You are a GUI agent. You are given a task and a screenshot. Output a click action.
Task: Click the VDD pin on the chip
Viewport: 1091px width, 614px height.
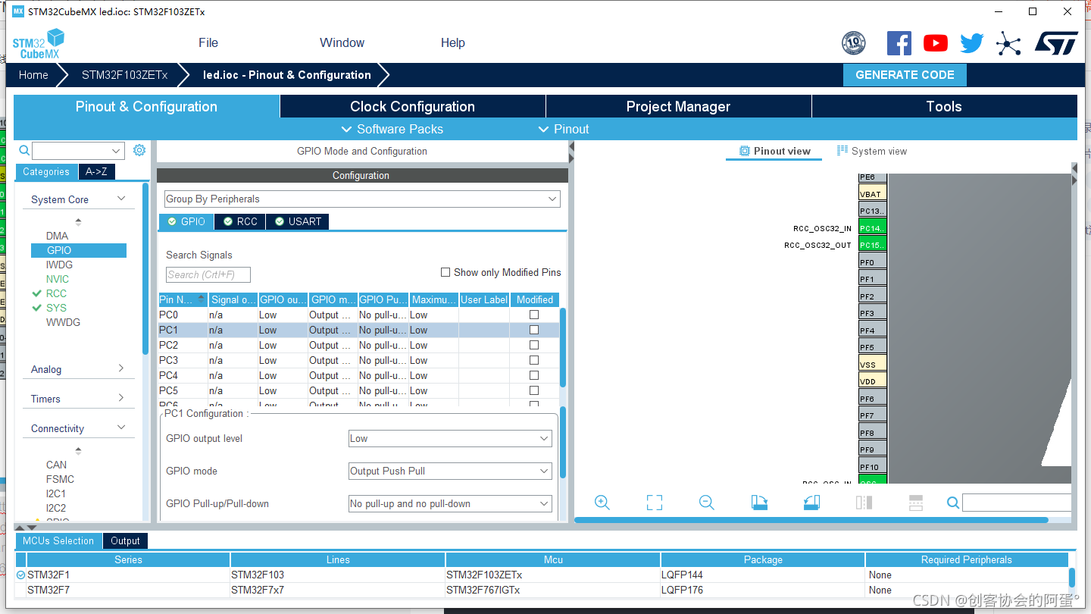(872, 381)
